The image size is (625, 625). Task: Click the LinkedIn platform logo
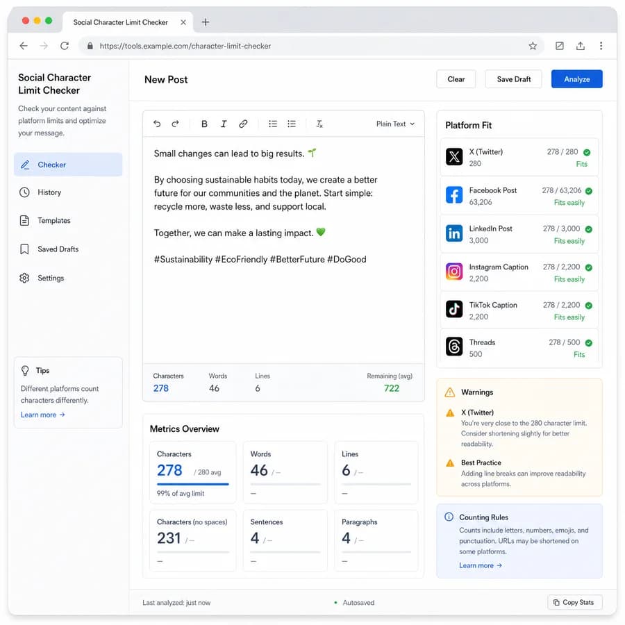[x=454, y=233]
